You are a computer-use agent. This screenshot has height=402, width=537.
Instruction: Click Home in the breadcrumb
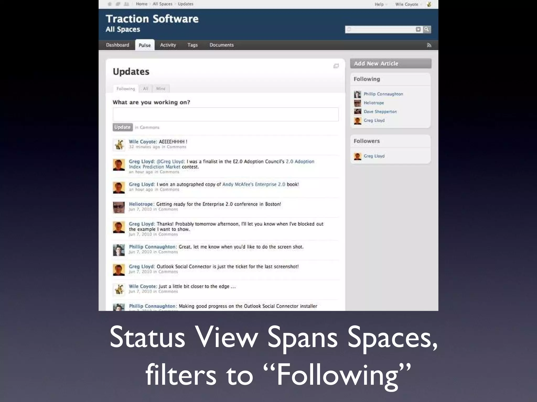click(x=142, y=4)
